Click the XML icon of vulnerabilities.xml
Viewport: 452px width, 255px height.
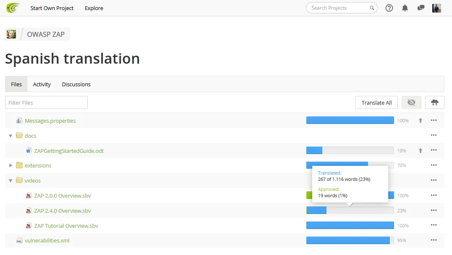tap(19, 240)
